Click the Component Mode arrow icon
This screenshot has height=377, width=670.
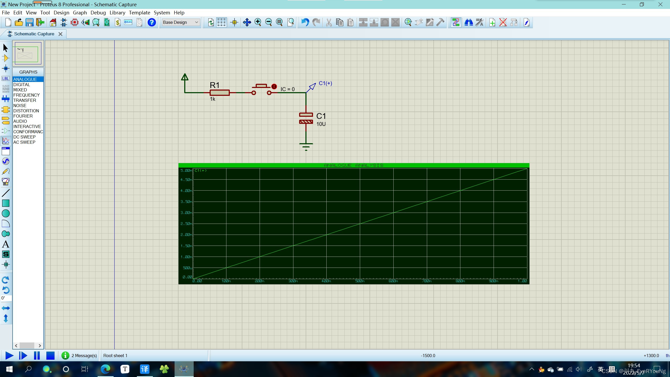(5, 58)
